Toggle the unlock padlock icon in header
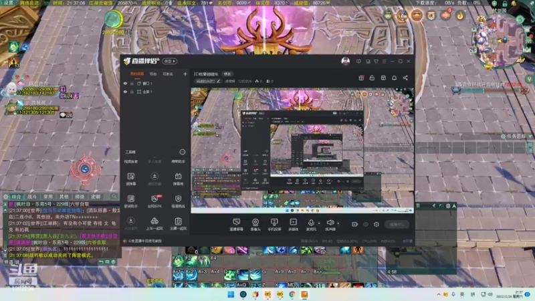Image resolution: width=535 pixels, height=301 pixels. coord(372,78)
